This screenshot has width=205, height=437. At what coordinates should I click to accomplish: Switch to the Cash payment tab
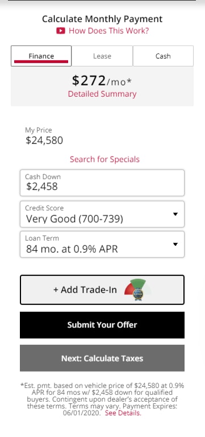(x=163, y=56)
